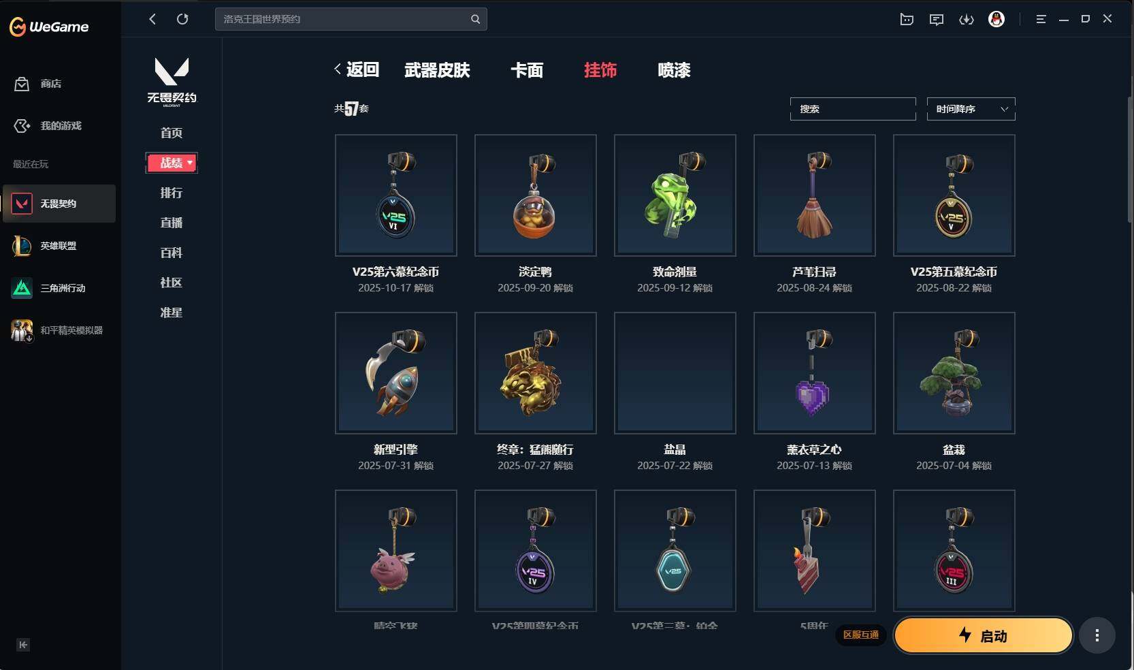This screenshot has height=670, width=1134.
Task: Click the 启动 launch button
Action: click(984, 635)
